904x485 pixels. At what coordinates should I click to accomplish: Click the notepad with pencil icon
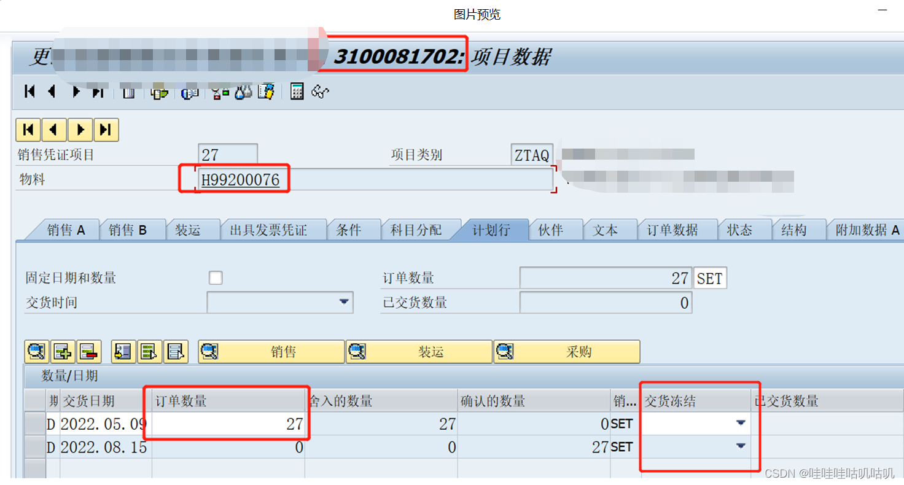point(266,92)
